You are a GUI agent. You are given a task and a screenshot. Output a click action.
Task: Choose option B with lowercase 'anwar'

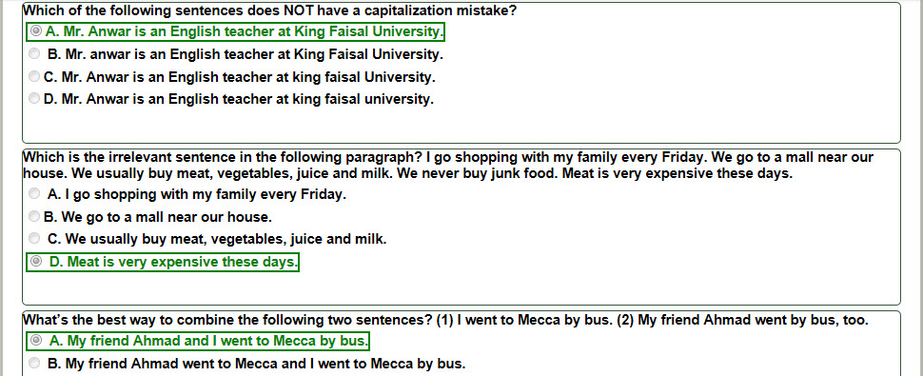(34, 54)
